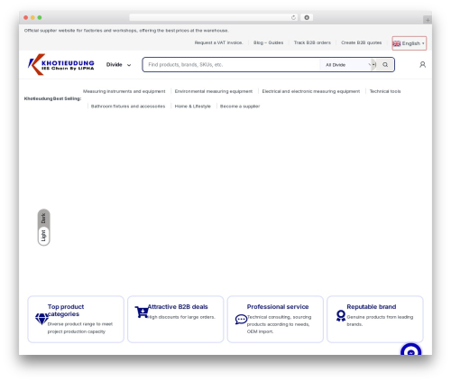Click the browser reload icon
Image resolution: width=451 pixels, height=382 pixels.
tap(293, 17)
